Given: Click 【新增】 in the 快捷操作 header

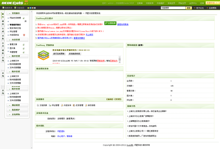Looking at the screenshot, I should pyautogui.click(x=110, y=99).
